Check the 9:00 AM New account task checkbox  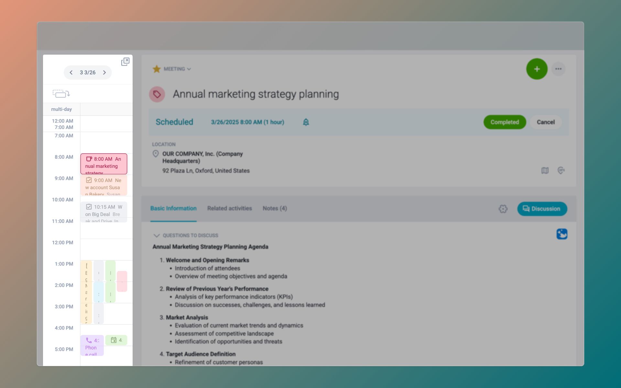[89, 180]
